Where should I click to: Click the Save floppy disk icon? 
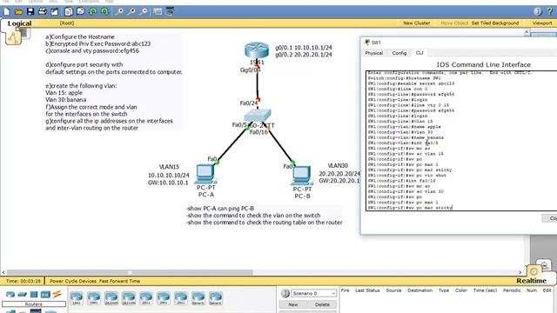(30, 11)
